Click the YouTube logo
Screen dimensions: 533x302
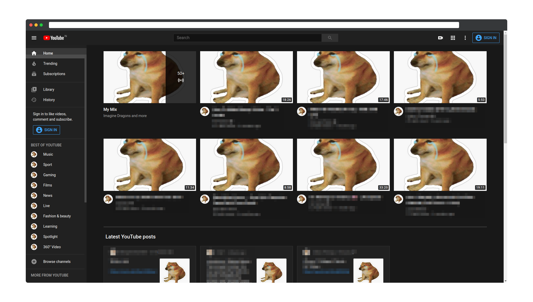point(54,38)
